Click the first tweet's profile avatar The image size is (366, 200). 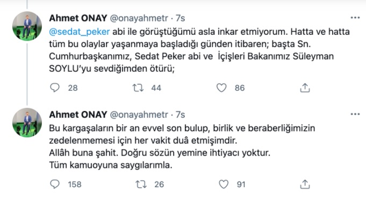click(27, 26)
